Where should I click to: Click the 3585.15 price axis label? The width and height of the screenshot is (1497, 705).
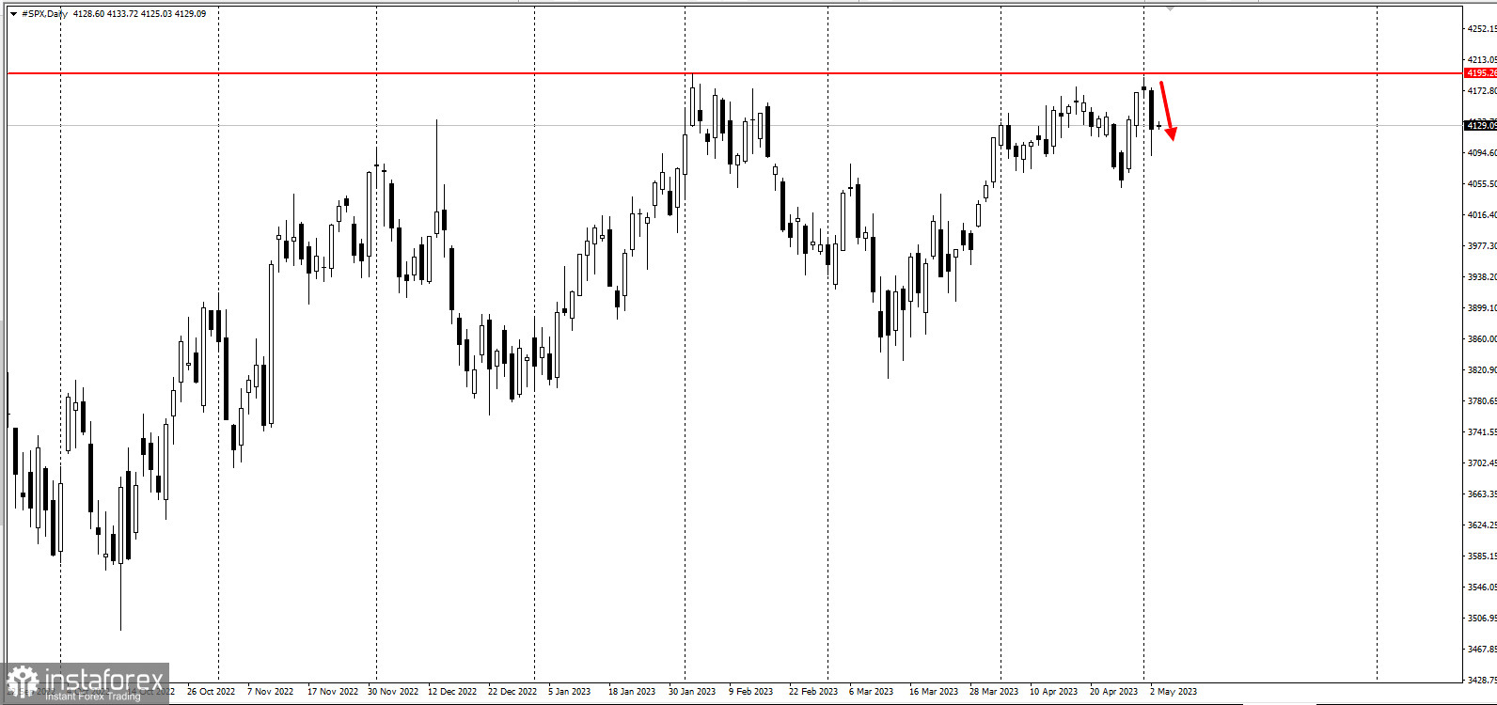(x=1482, y=556)
